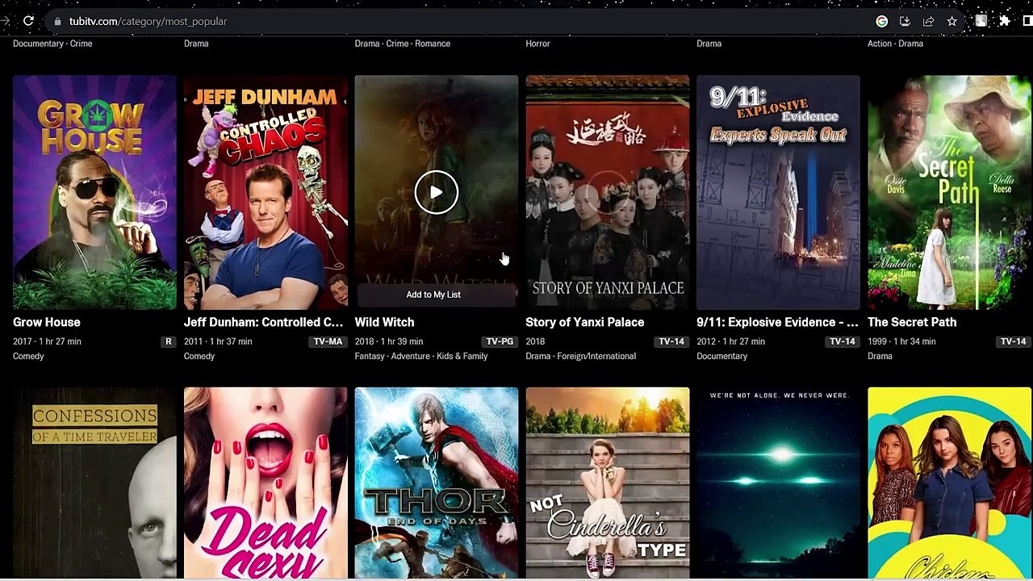Click Drama genre under The Secret Path
Image resolution: width=1033 pixels, height=581 pixels.
click(x=880, y=356)
